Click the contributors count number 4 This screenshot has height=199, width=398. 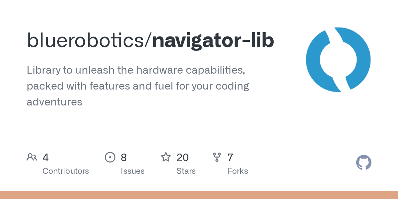[x=46, y=157]
